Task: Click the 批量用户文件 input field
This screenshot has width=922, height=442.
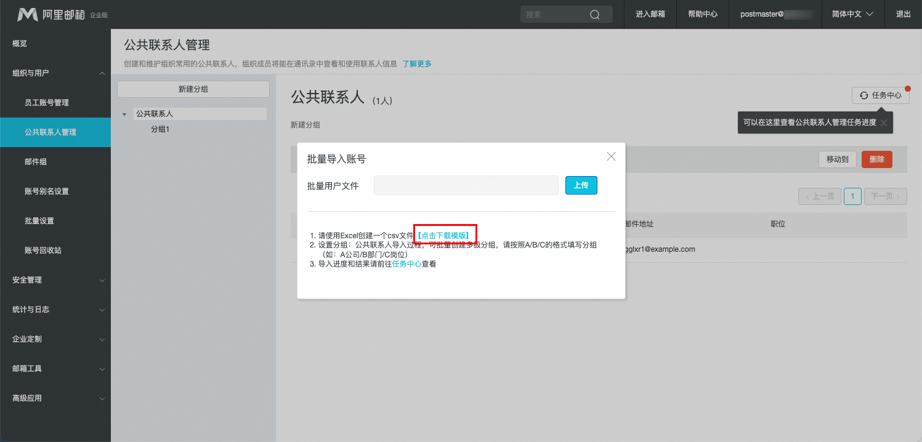Action: click(466, 185)
